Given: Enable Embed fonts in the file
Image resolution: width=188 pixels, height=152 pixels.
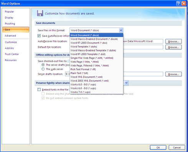Looking at the screenshot, I should 39,89.
